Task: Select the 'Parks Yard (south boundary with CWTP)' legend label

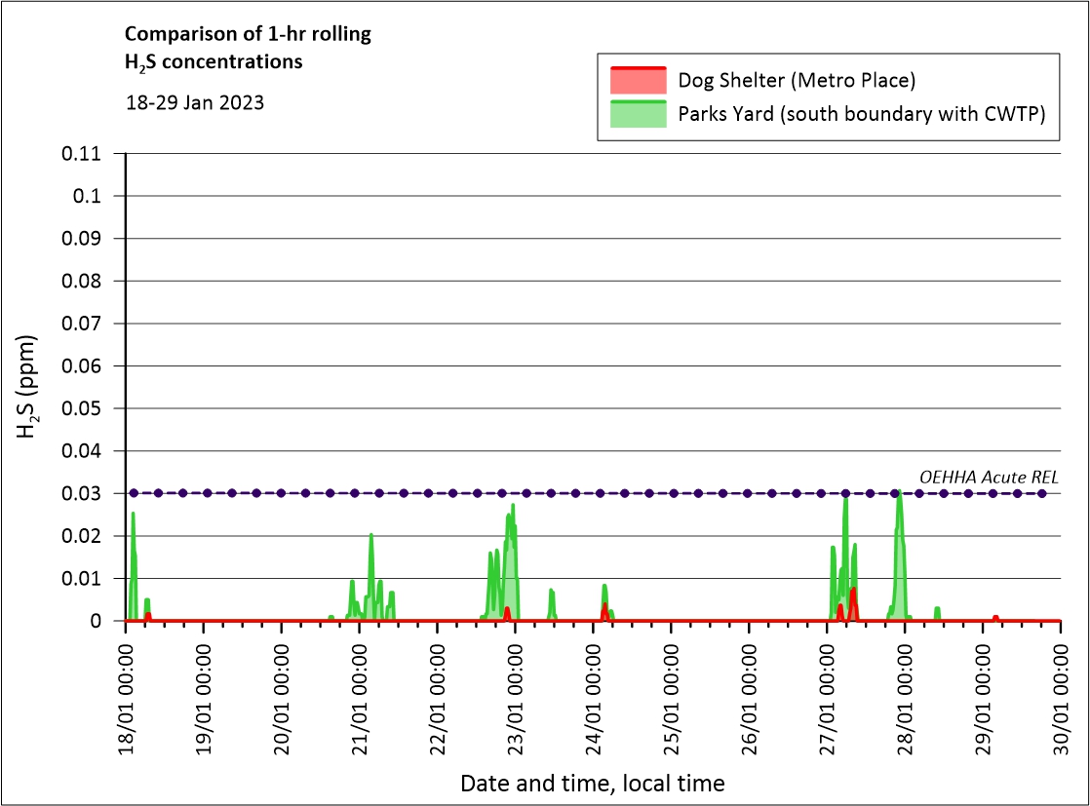Action: coord(862,114)
